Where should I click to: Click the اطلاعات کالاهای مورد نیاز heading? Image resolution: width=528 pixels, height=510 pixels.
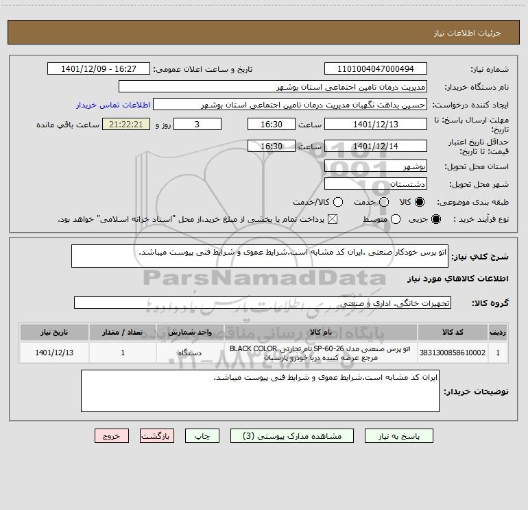tap(457, 279)
